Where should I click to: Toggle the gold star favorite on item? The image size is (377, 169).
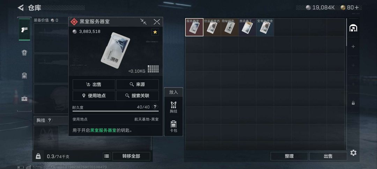click(155, 32)
